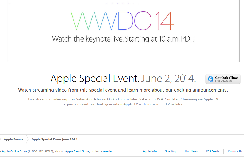Screen dimensions: 244x160
Task: Open the Apple Online Store link
Action: click(14, 151)
